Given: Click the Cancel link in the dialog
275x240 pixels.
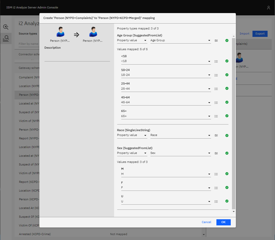Looking at the screenshot, I should [206, 222].
